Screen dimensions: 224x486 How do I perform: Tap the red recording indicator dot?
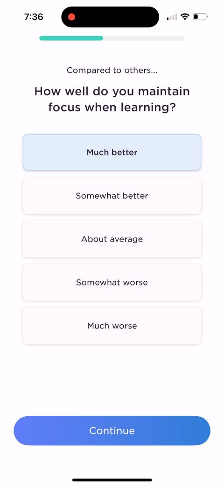[71, 17]
